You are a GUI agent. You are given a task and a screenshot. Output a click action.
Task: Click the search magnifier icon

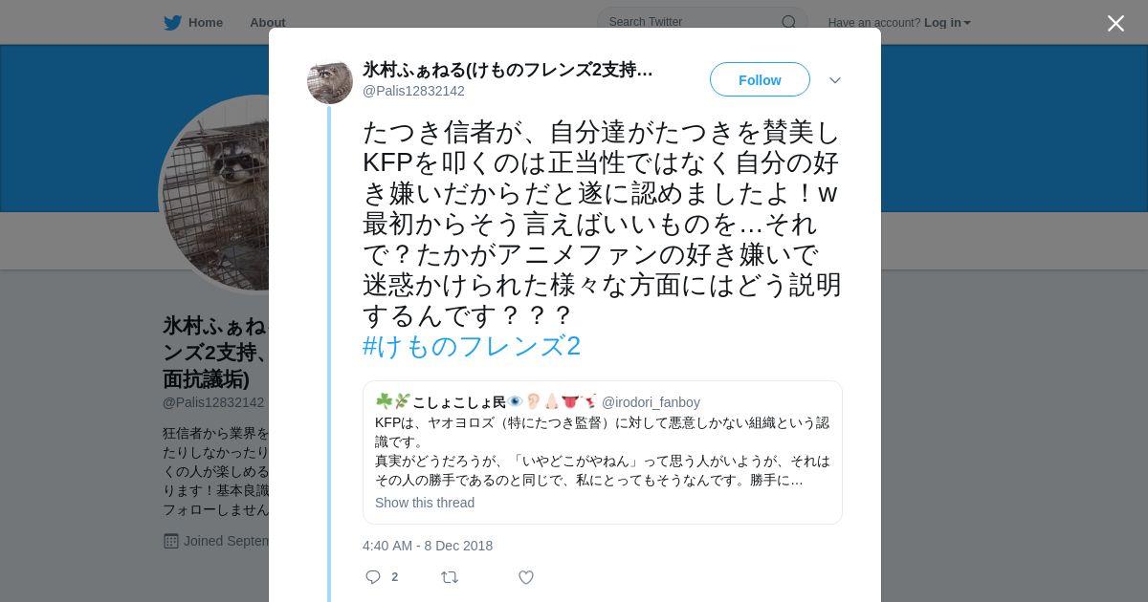[788, 22]
